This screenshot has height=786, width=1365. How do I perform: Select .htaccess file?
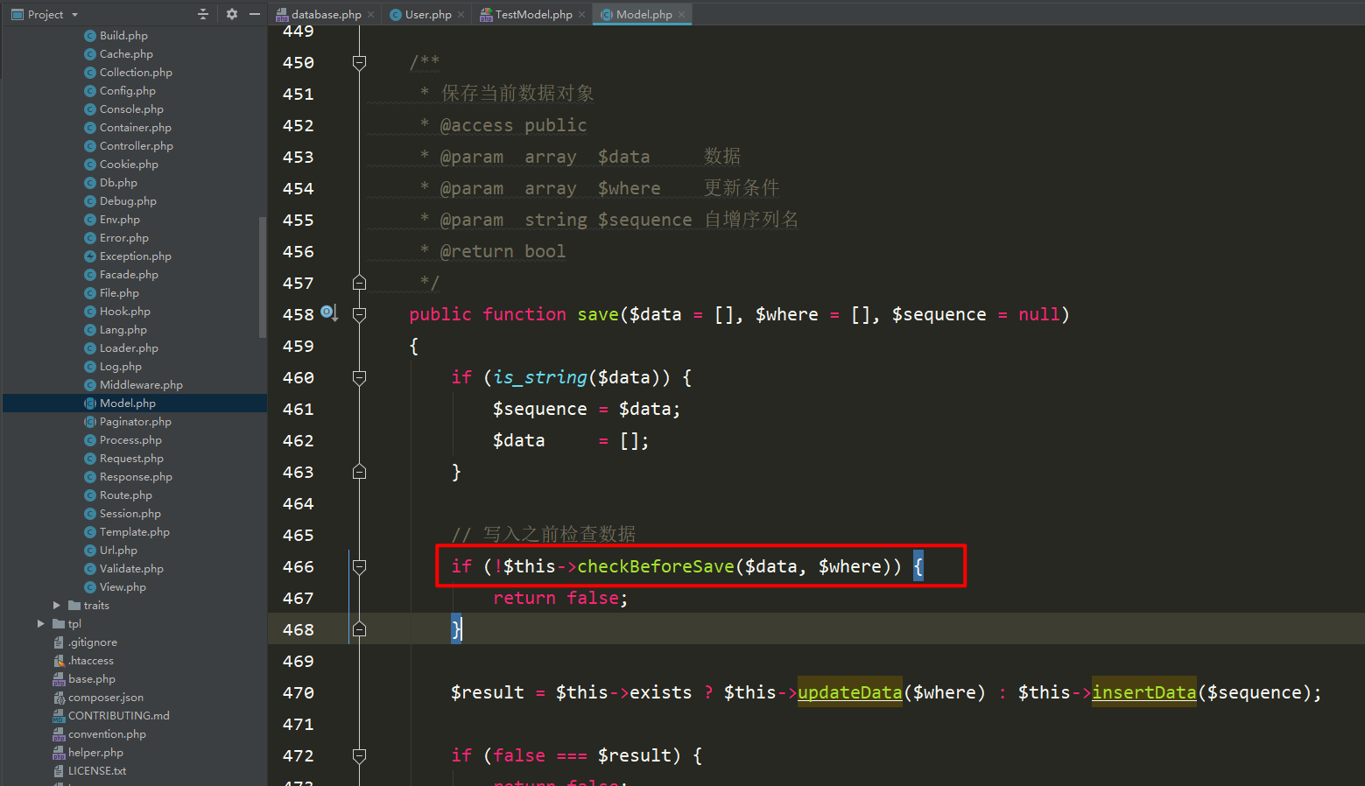[x=90, y=661]
